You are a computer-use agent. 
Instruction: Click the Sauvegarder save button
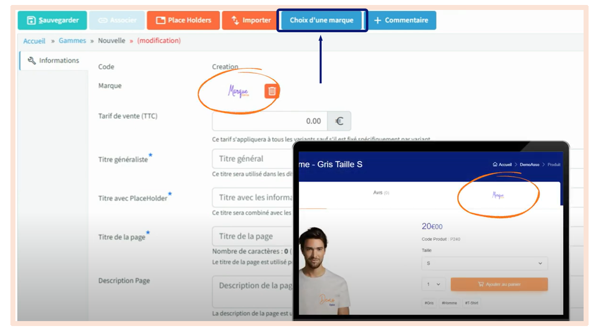[x=52, y=20]
